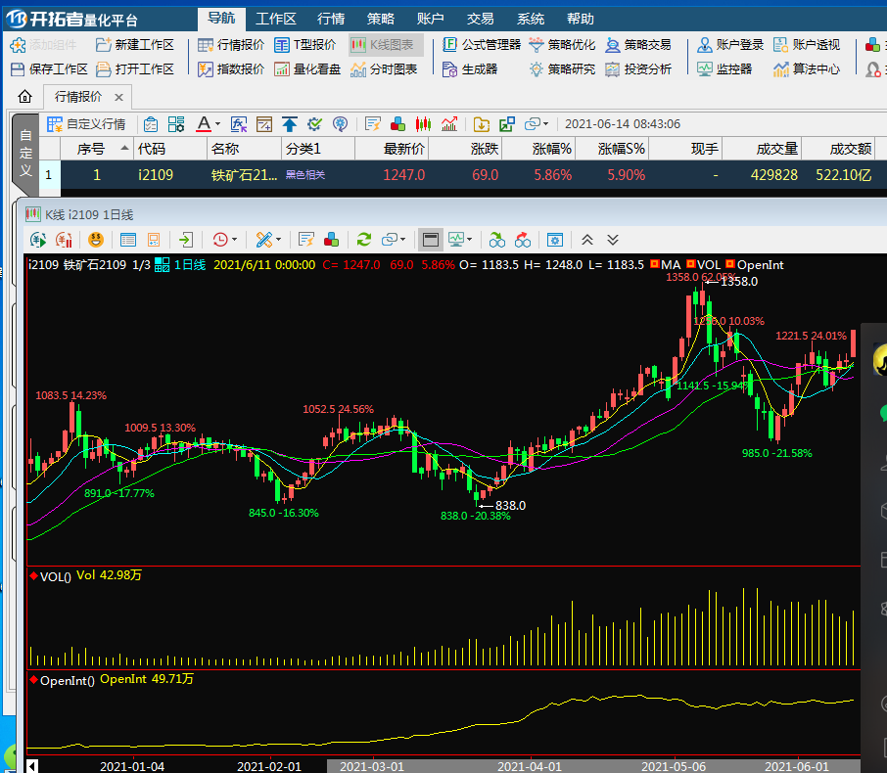Viewport: 887px width, 773px height.
Task: Expand the clock period dropdown
Action: [x=235, y=240]
